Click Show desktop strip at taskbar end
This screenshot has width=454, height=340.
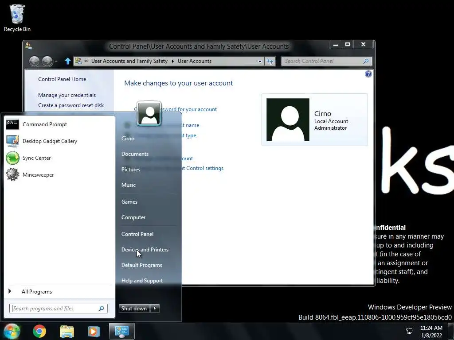click(x=451, y=332)
